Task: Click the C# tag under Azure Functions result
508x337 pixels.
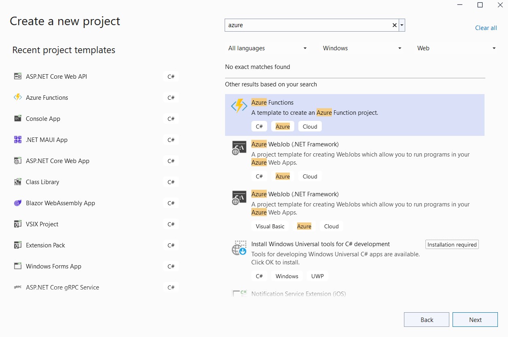Action: pyautogui.click(x=259, y=127)
